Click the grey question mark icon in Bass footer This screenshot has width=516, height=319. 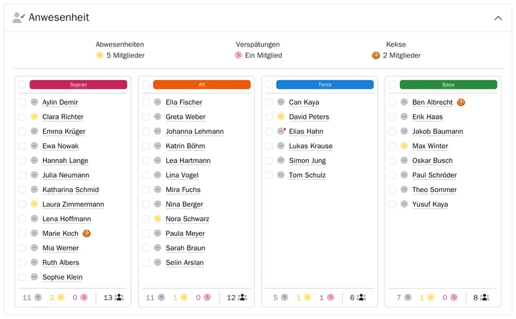click(x=408, y=297)
